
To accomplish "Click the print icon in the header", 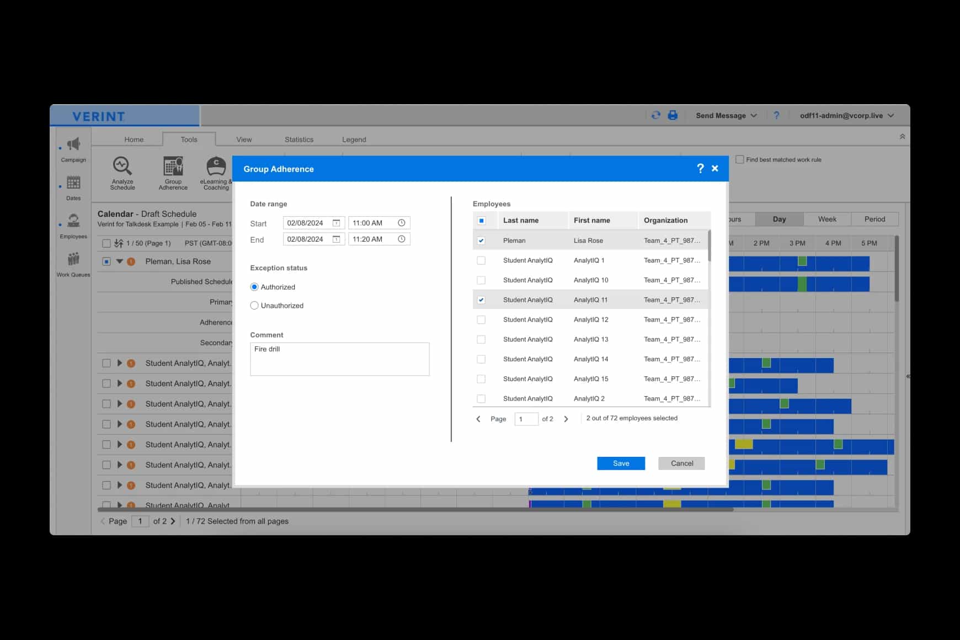I will point(673,115).
